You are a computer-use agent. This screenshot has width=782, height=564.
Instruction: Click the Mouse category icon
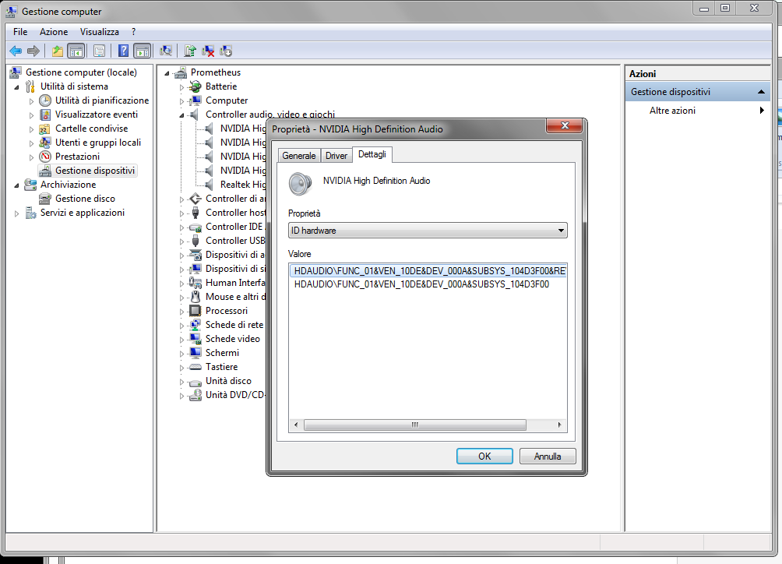(x=195, y=297)
